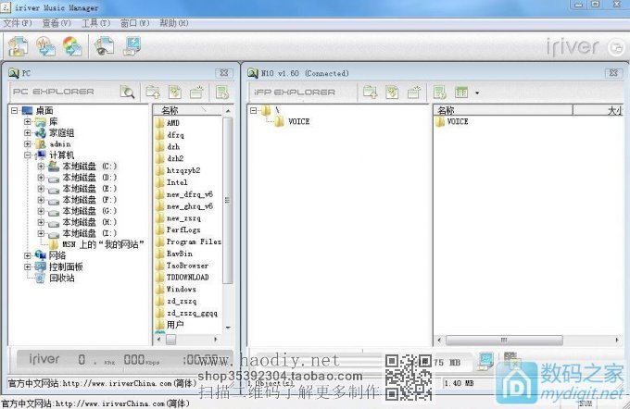Viewport: 630px width, 409px height.
Task: Click the rightmost icon in PC Explorer toolbar
Action: click(221, 92)
